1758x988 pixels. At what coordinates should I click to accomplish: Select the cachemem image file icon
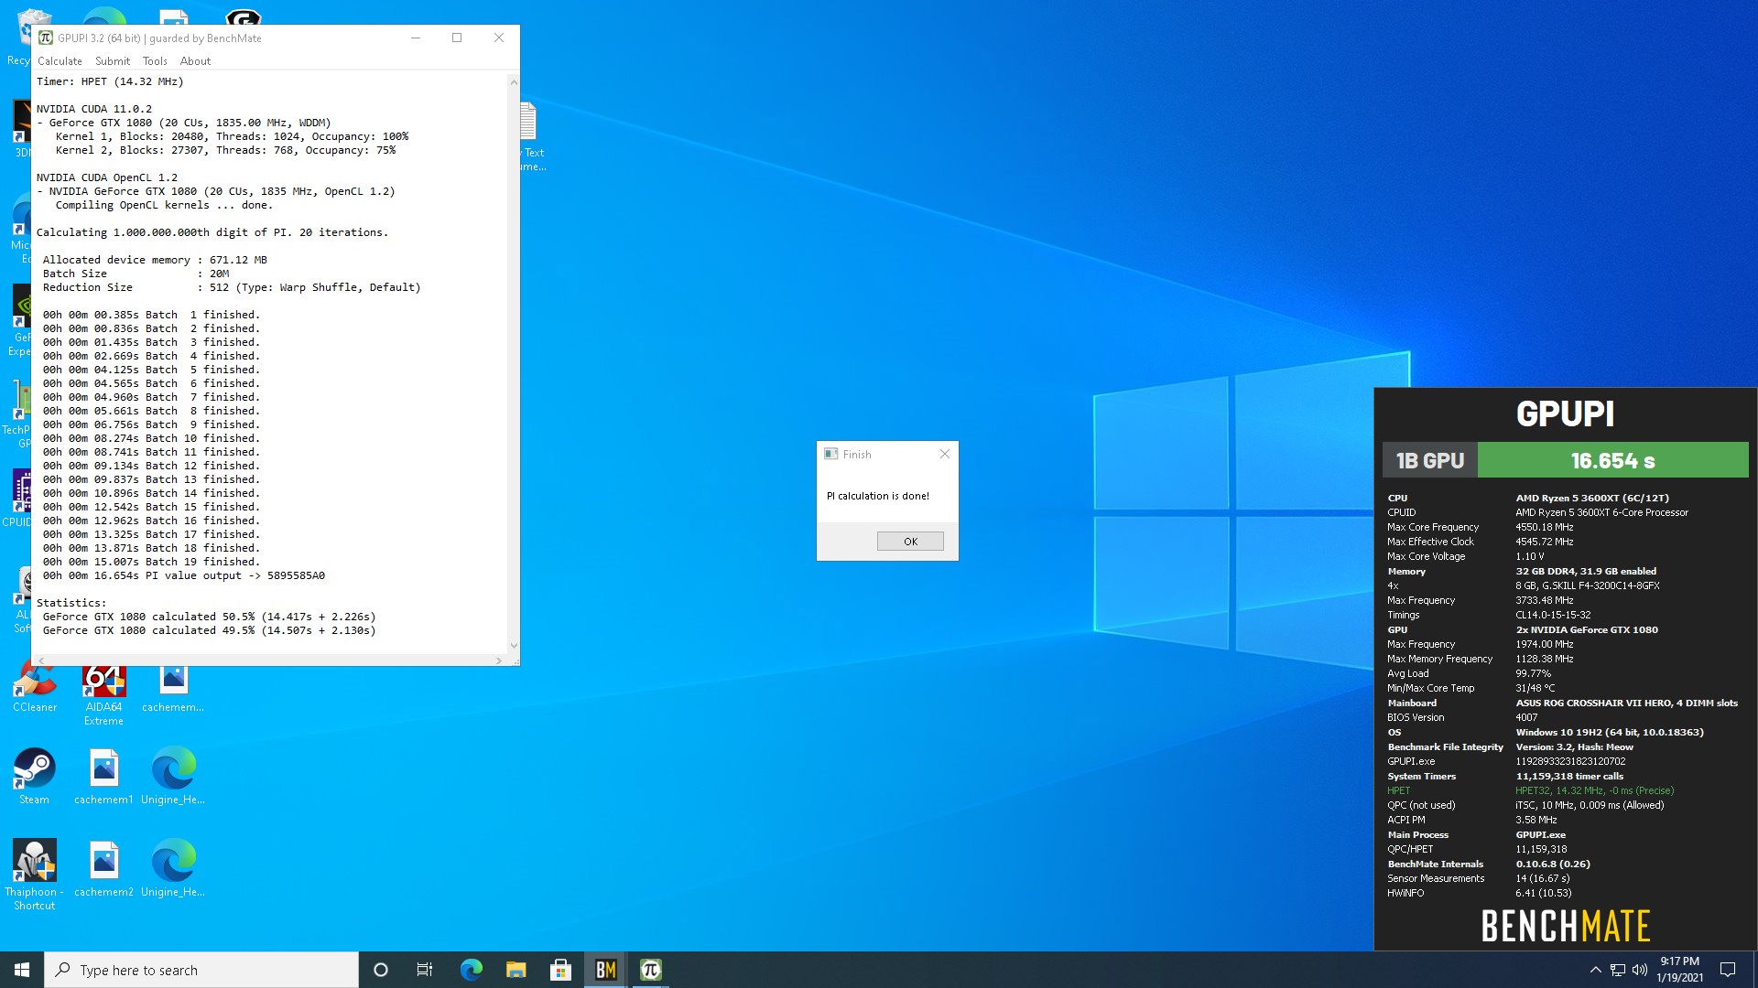(x=173, y=688)
